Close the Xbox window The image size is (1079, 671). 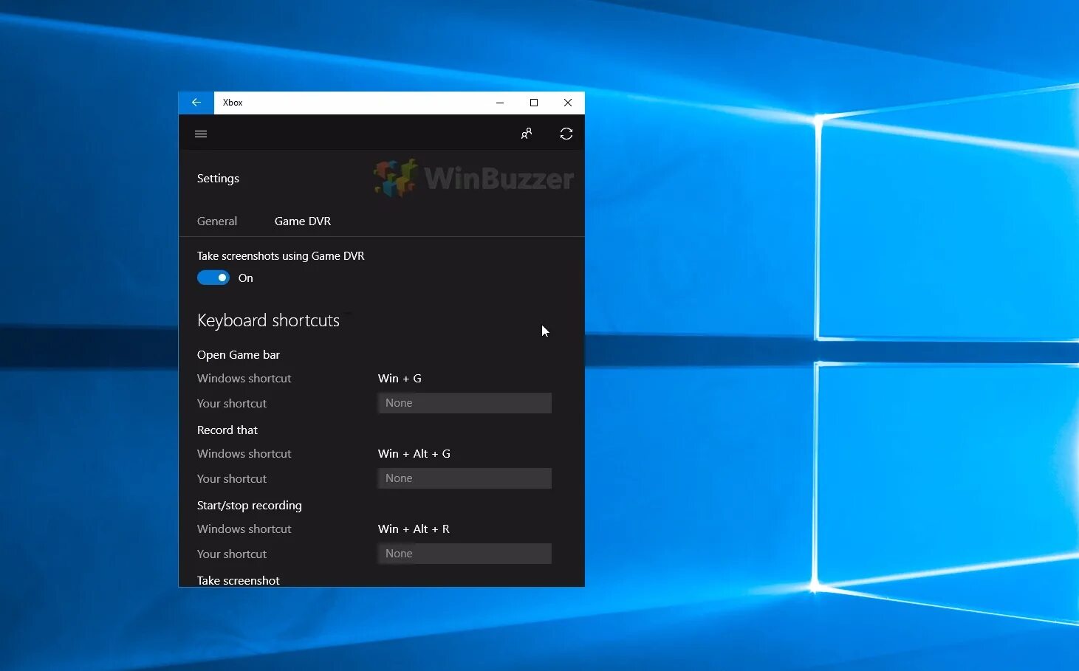pyautogui.click(x=568, y=103)
